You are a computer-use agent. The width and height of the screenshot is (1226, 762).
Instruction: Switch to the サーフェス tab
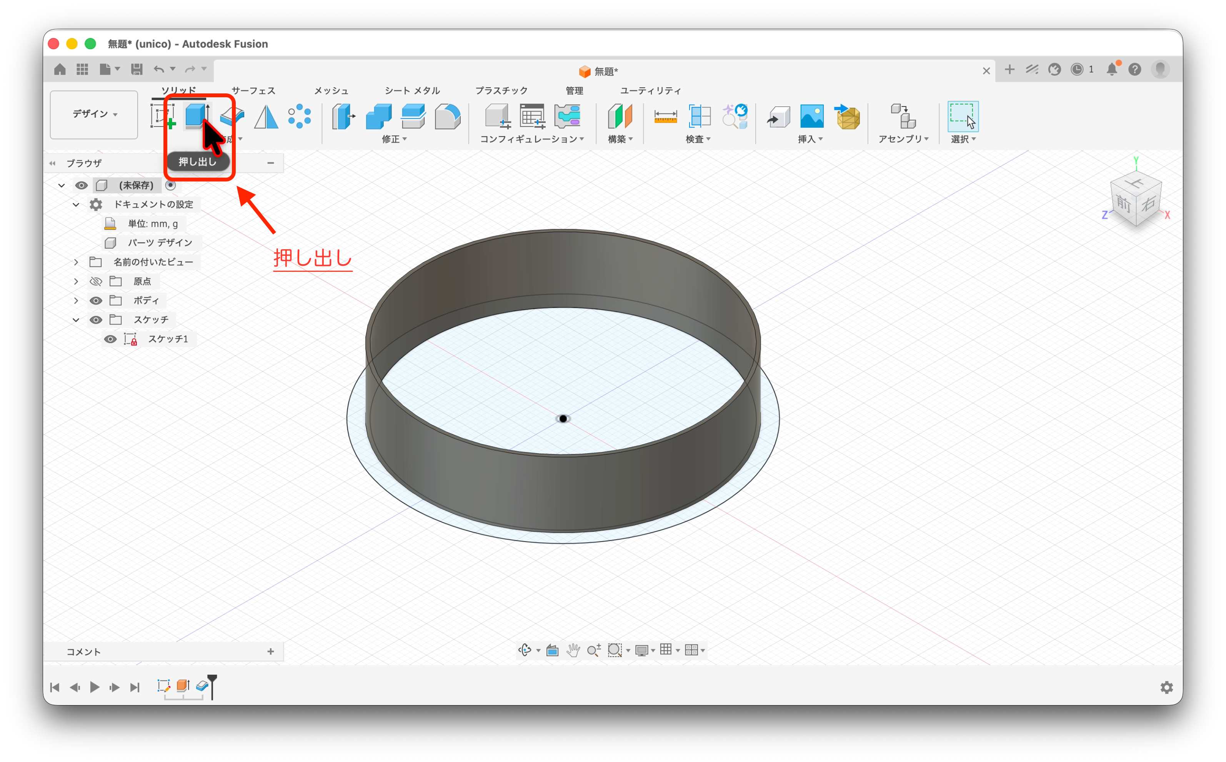[253, 91]
